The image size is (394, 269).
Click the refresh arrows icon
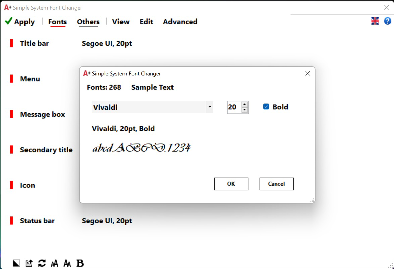[42, 263]
